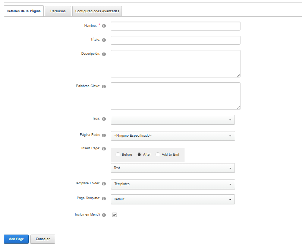Click the Insert Page info icon
Screen dimensions: 302x245
click(104, 149)
